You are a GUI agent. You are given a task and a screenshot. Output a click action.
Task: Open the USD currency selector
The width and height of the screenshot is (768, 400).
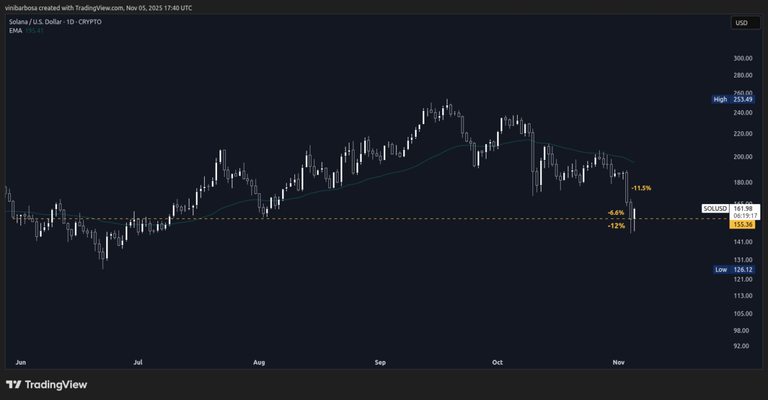(x=746, y=23)
